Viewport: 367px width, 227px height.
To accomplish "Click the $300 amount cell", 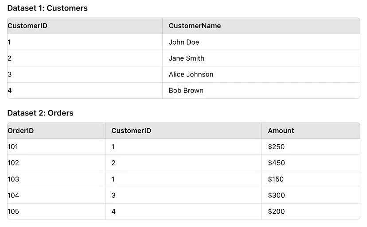I will pyautogui.click(x=276, y=195).
